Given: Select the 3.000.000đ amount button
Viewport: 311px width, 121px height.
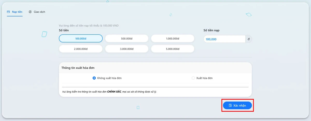Looking at the screenshot, I should [x=127, y=49].
